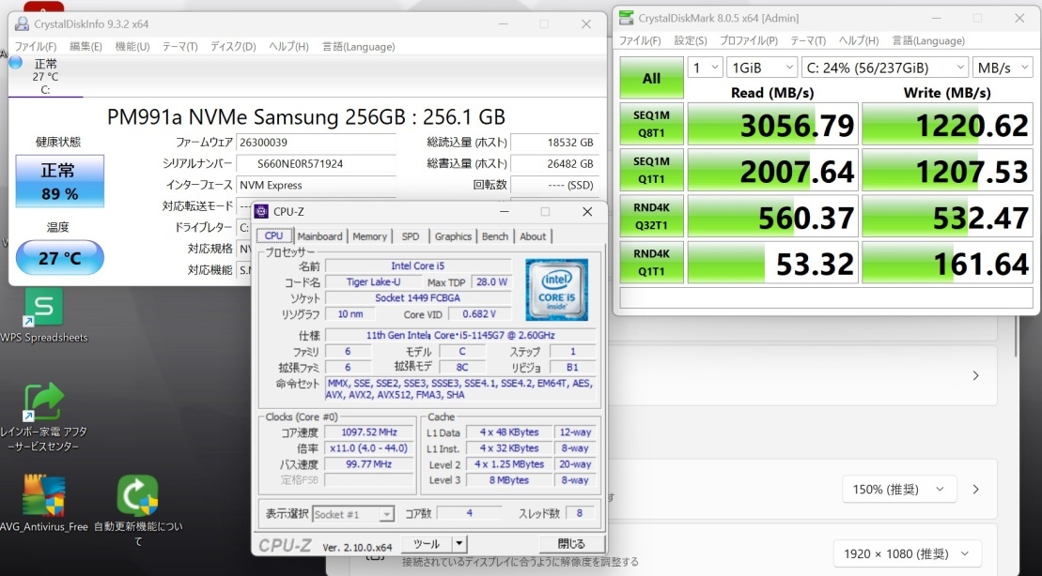
Task: Click the settings window vertical scrollbar
Action: [1018, 338]
